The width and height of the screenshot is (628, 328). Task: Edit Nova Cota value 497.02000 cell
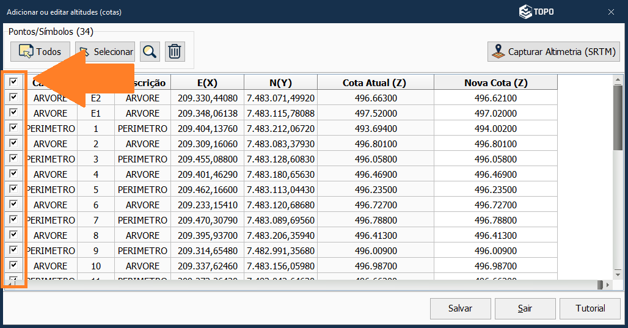[x=495, y=113]
